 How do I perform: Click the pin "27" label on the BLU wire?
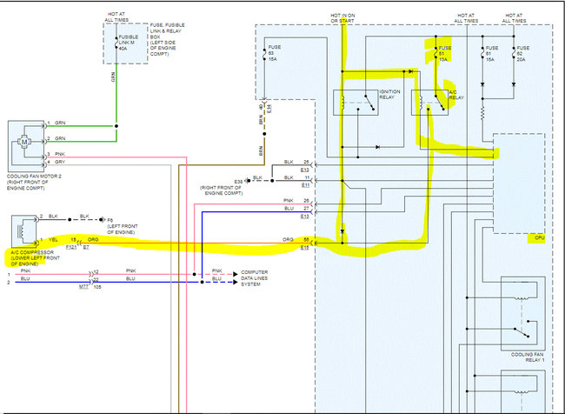(306, 209)
